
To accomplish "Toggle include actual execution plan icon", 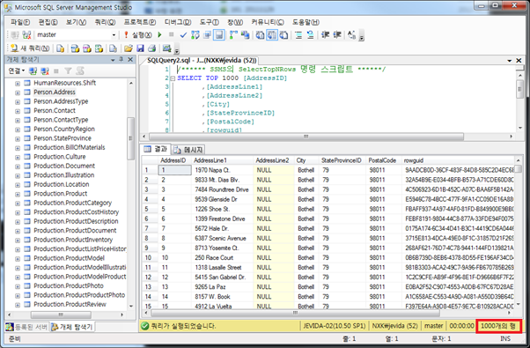I will 233,35.
